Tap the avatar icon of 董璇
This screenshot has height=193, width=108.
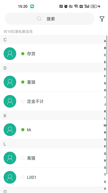tap(10, 82)
